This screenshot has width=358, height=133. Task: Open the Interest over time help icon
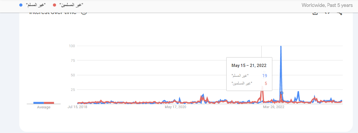point(84,13)
